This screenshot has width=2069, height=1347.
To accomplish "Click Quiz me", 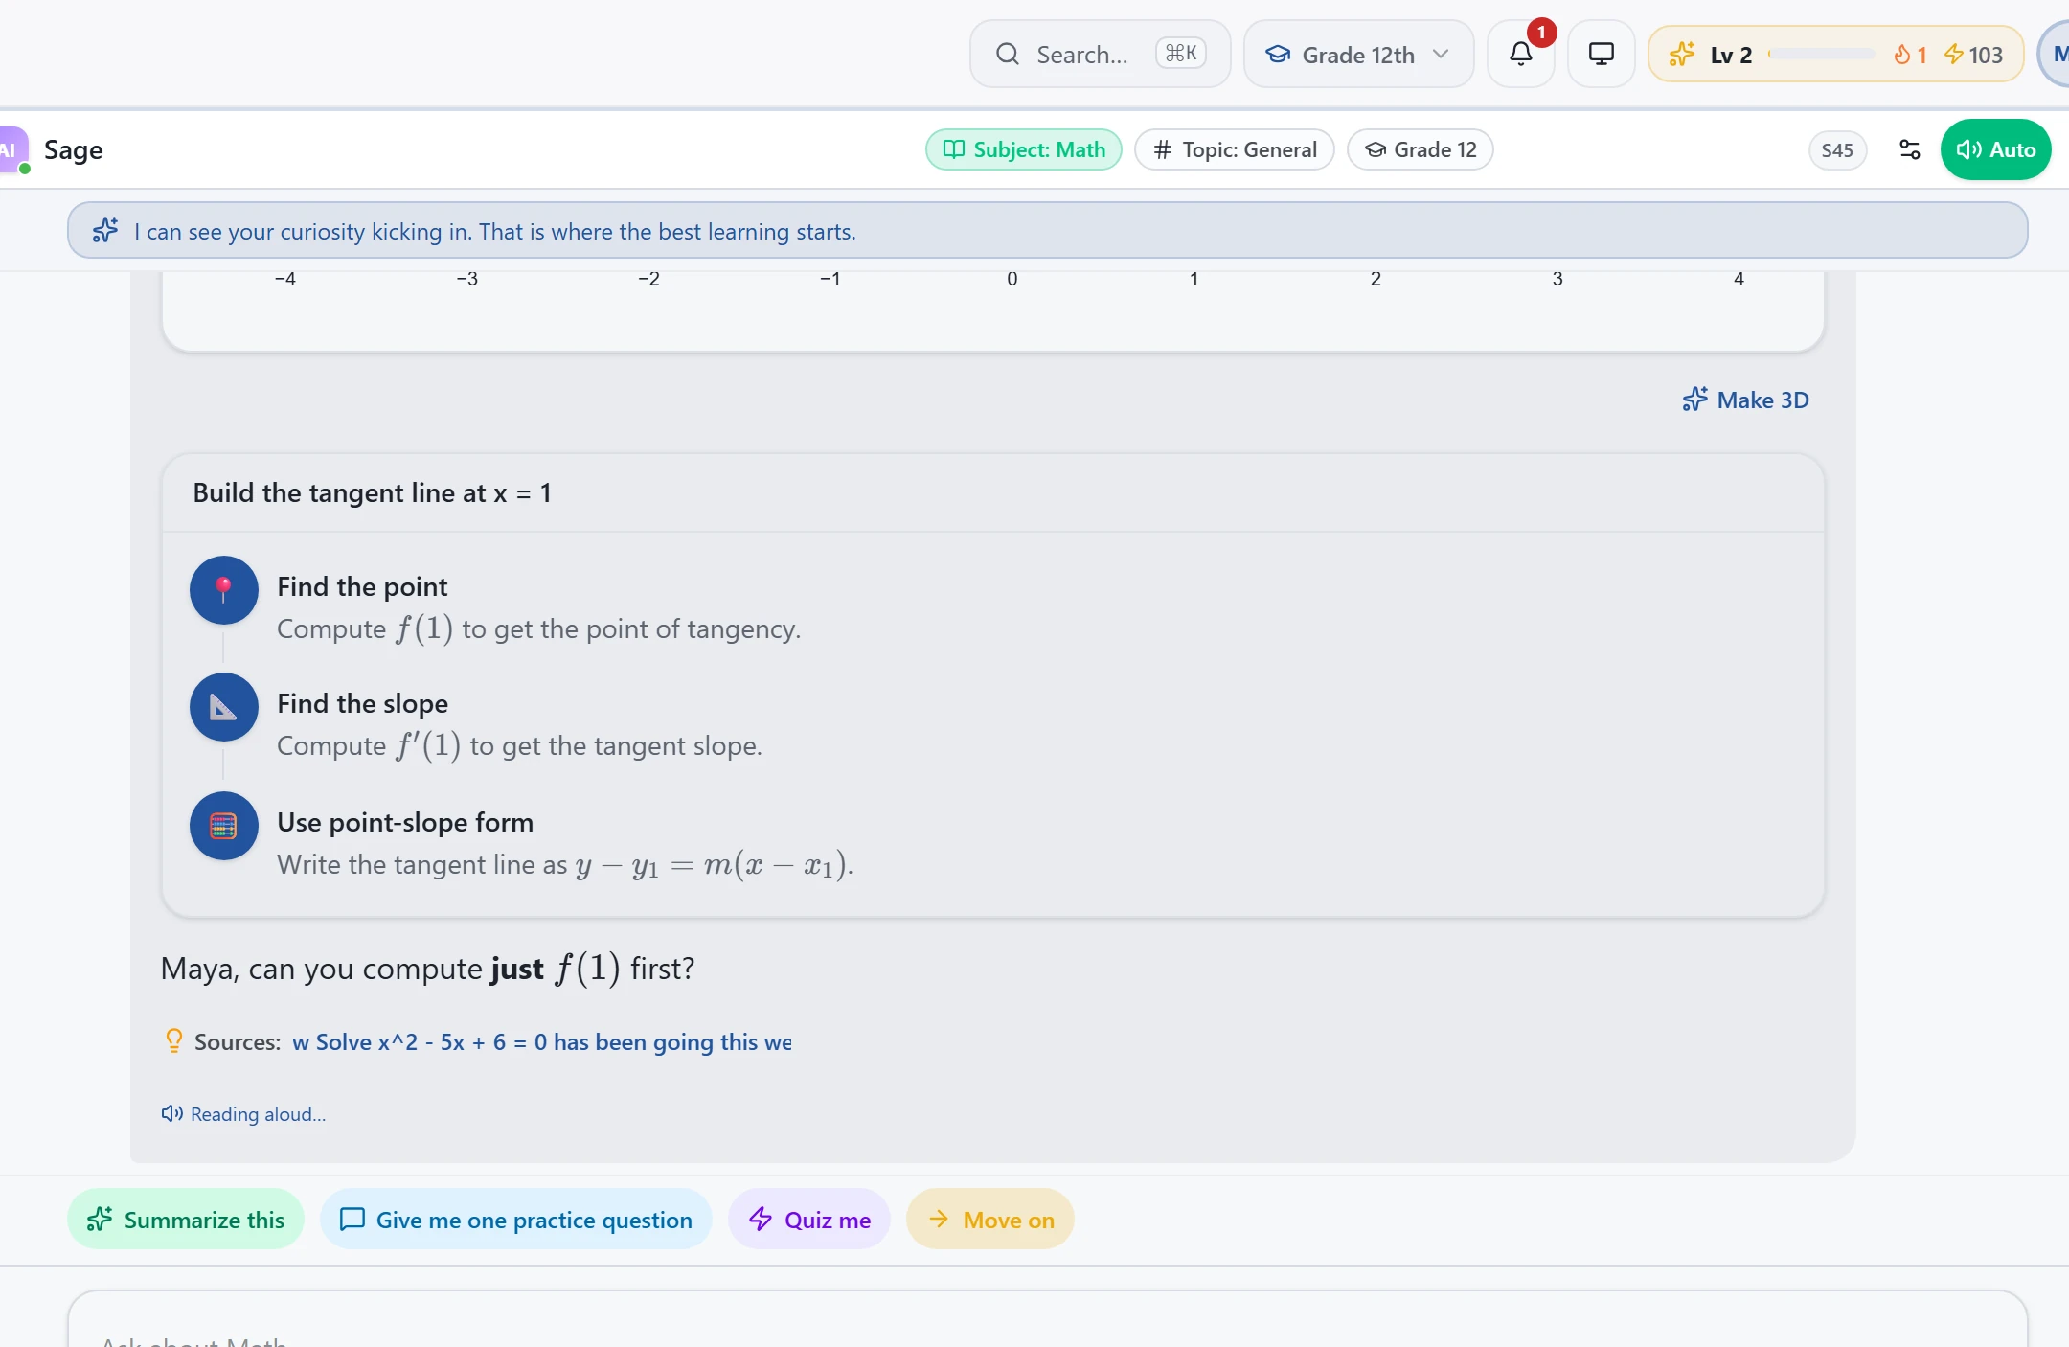I will point(809,1220).
